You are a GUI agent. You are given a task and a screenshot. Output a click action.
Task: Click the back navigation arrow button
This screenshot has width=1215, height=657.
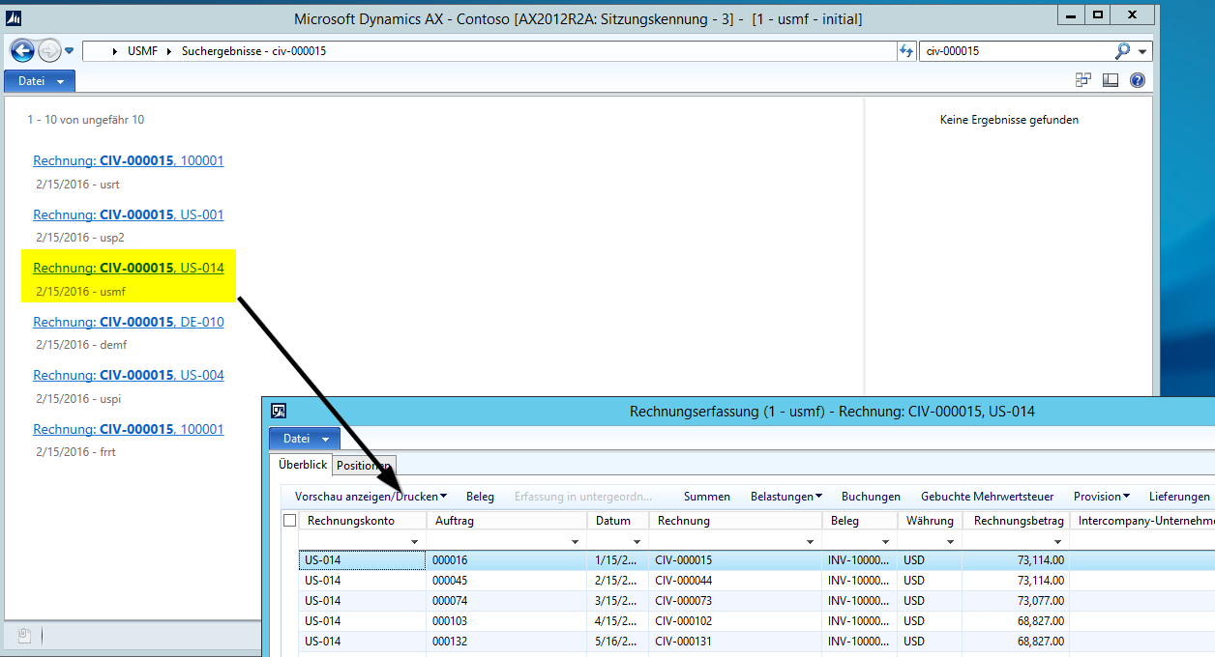22,51
